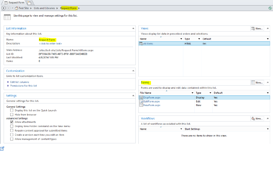This screenshot has width=273, height=179.
Task: Select the web address AllItems.aspx text
Action: click(66, 50)
